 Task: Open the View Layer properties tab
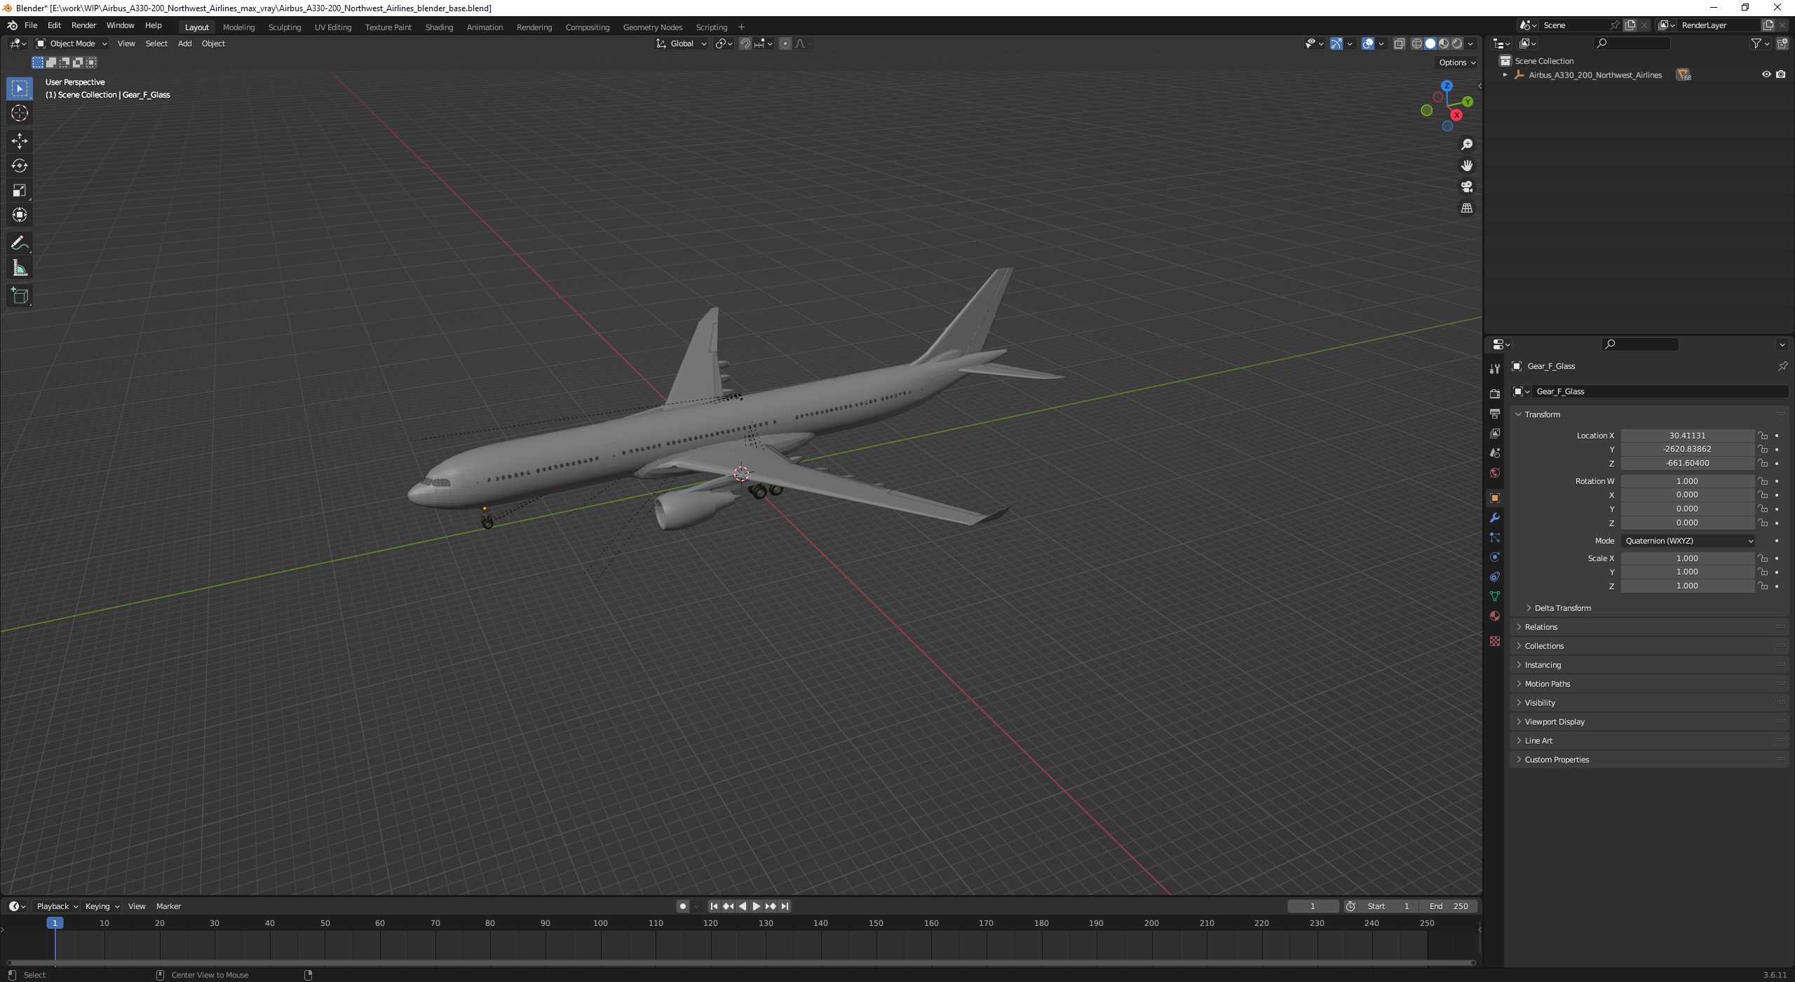coord(1495,433)
